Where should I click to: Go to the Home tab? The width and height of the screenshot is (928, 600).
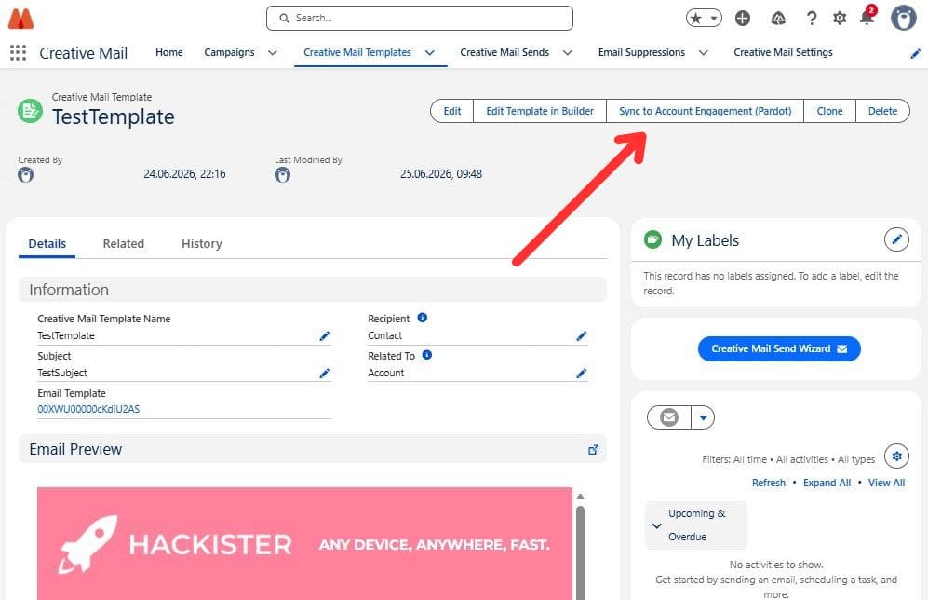[x=169, y=53]
